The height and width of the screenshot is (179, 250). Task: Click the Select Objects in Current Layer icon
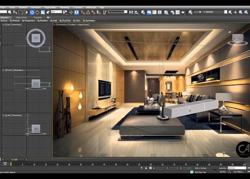241,12
